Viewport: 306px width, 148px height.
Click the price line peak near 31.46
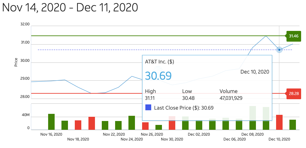tap(266, 36)
